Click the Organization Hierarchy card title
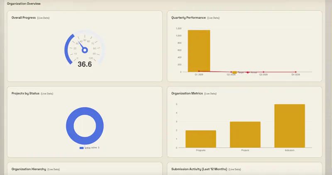This screenshot has height=175, width=332. tap(29, 169)
